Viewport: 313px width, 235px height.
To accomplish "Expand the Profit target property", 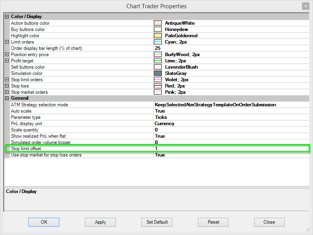I will click(x=7, y=61).
